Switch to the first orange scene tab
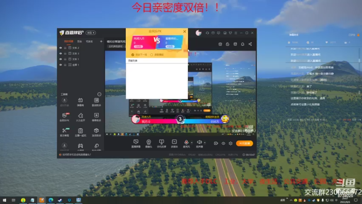Image resolution: width=362 pixels, height=204 pixels. [x=69, y=41]
